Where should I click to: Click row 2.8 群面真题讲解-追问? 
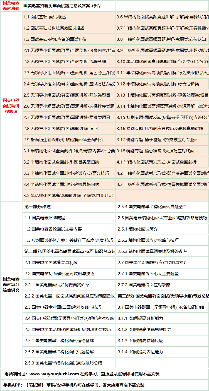click(x=69, y=128)
